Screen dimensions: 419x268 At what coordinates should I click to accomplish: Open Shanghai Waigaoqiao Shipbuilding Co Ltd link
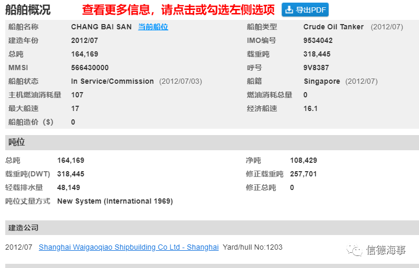[x=128, y=247]
